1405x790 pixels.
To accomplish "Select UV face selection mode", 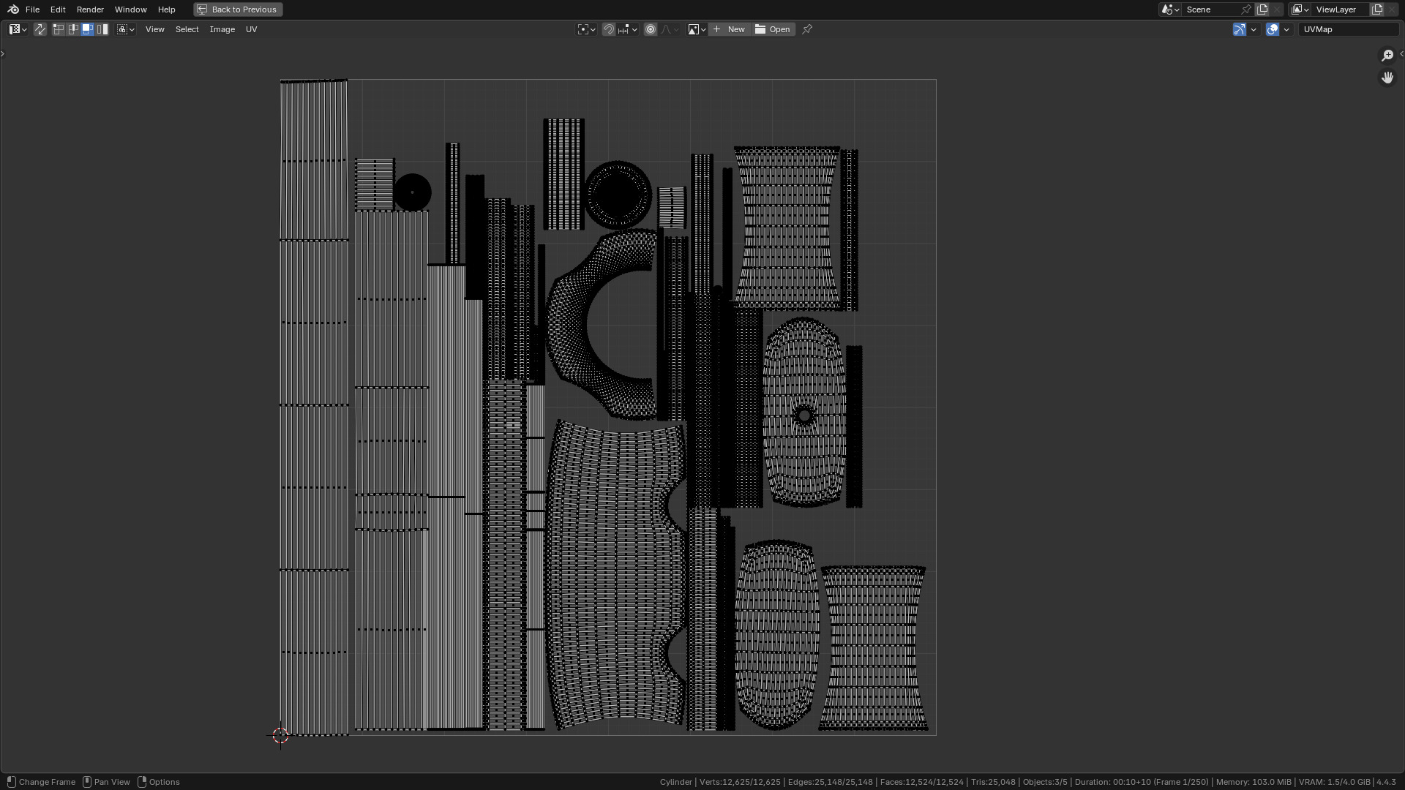I will pos(88,29).
